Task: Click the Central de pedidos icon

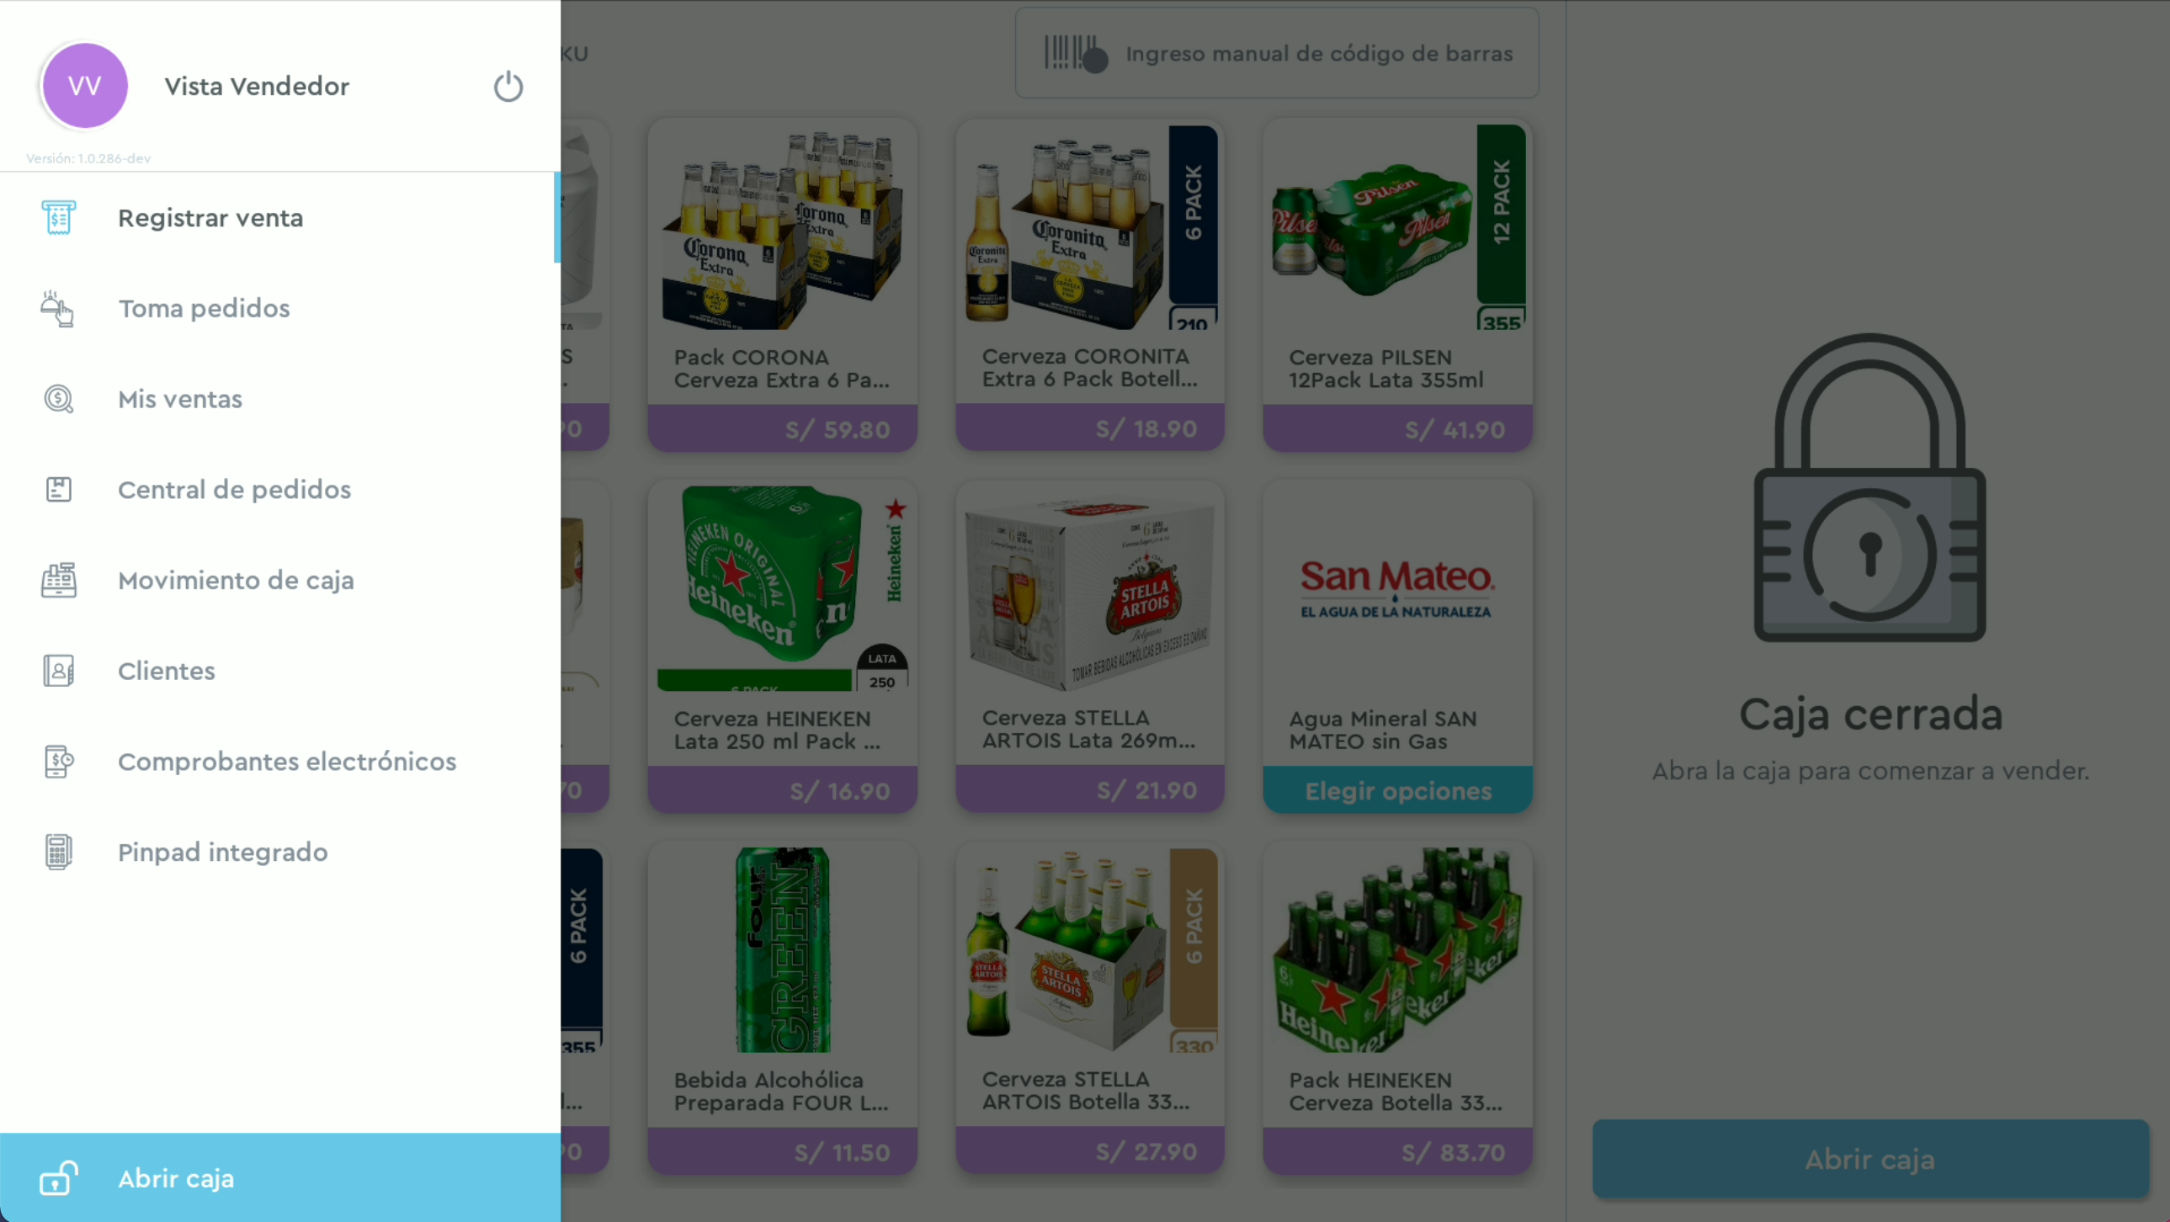Action: (x=58, y=489)
